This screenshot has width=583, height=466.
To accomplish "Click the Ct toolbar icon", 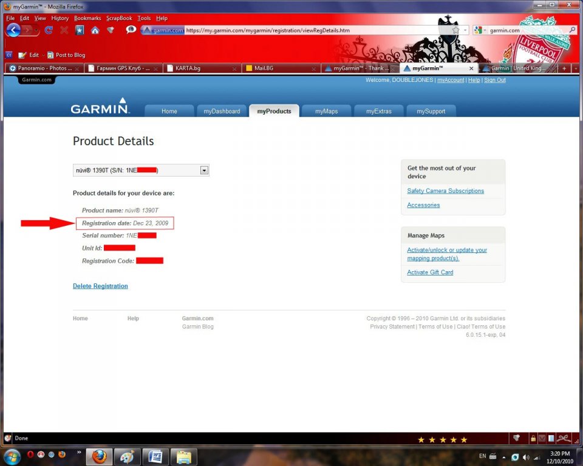I will [x=9, y=55].
